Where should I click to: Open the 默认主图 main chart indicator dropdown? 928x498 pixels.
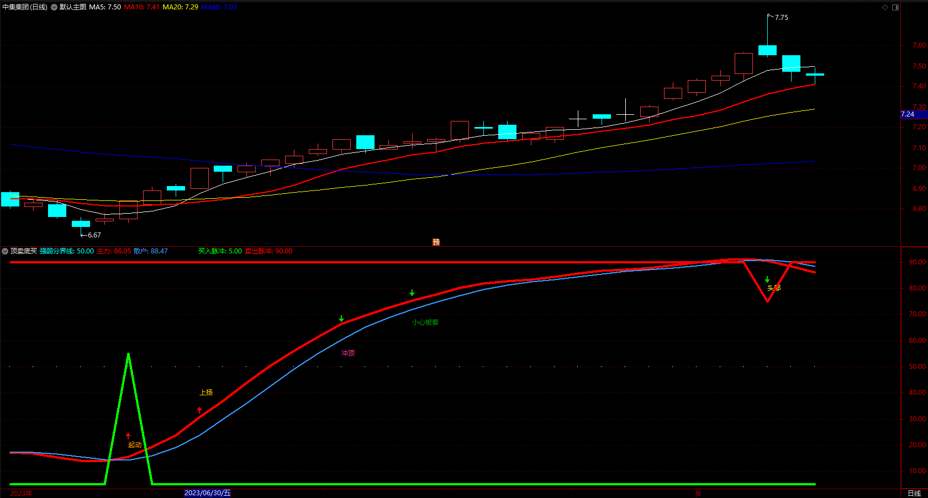pos(54,7)
